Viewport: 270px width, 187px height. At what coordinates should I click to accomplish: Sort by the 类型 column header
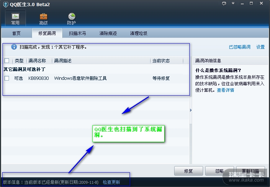click(x=19, y=60)
